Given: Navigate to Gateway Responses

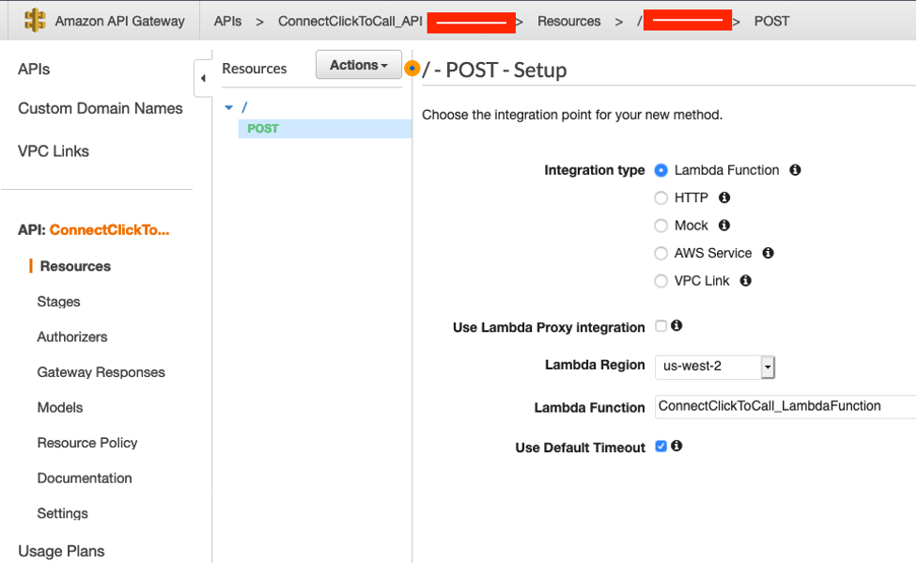Looking at the screenshot, I should [x=101, y=372].
